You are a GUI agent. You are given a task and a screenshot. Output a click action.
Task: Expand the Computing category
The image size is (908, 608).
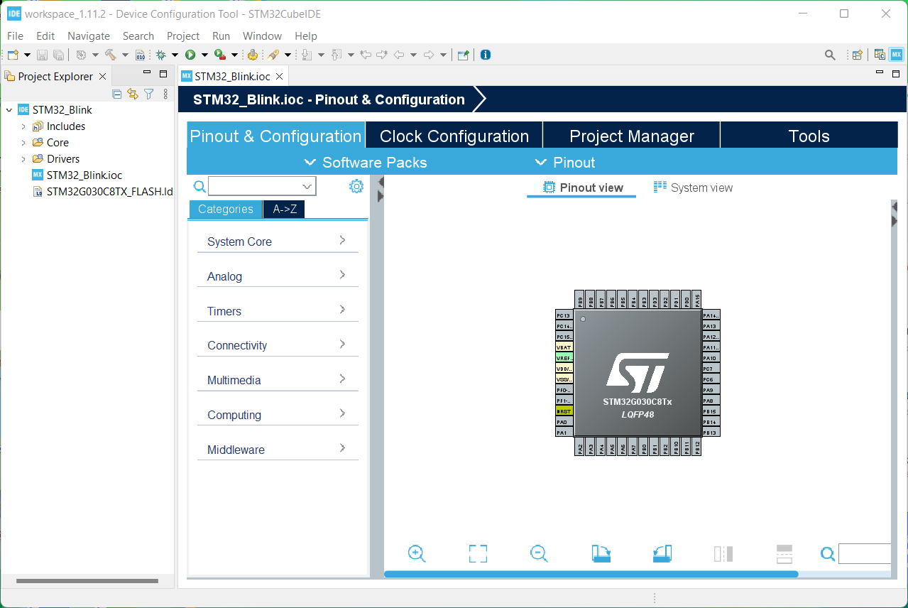pyautogui.click(x=278, y=415)
